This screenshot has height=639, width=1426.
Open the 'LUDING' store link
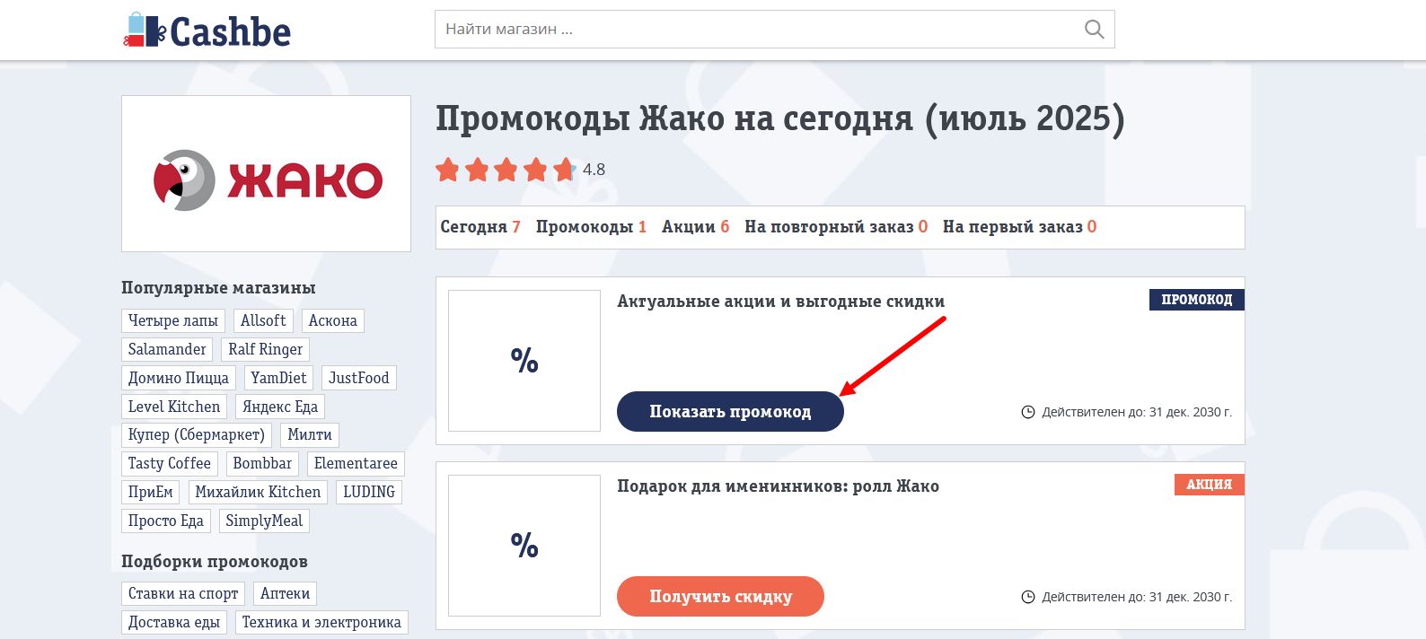[369, 492]
